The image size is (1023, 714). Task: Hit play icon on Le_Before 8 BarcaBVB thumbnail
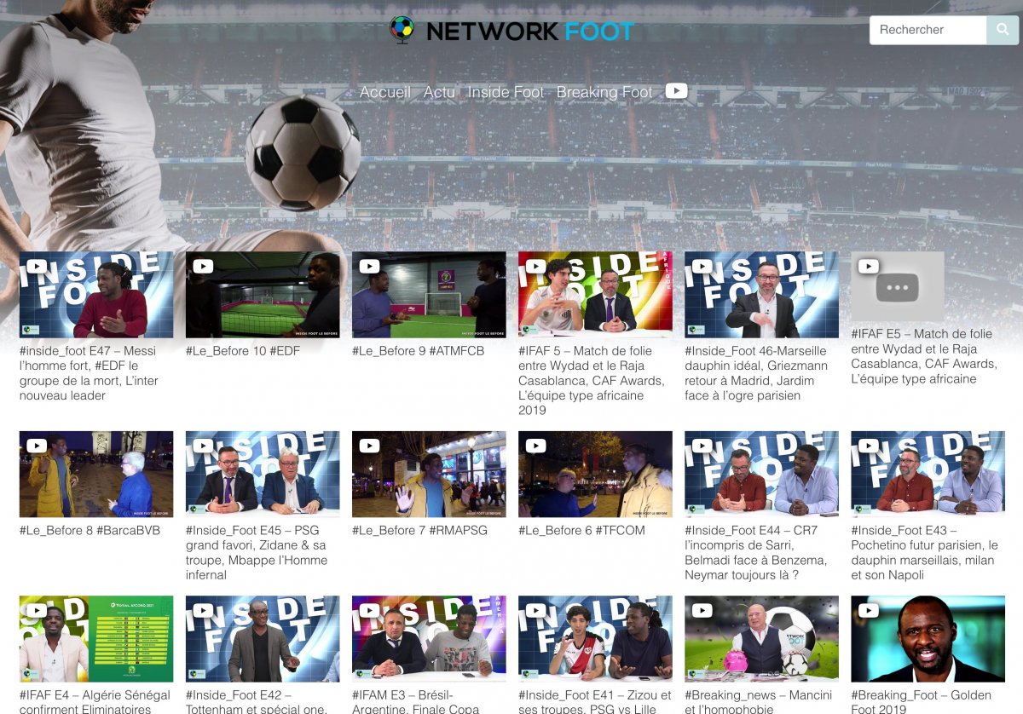click(x=37, y=446)
